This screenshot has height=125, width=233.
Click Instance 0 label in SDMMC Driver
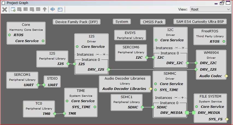(169, 103)
